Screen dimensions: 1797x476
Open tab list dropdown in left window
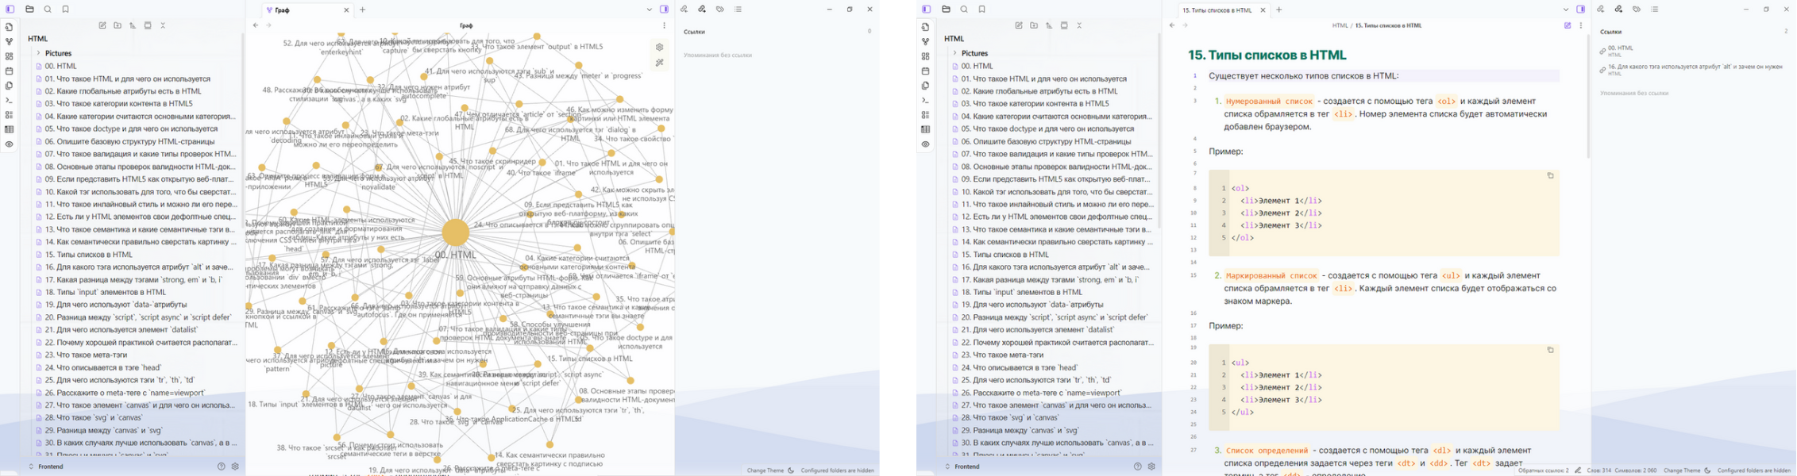tap(650, 10)
